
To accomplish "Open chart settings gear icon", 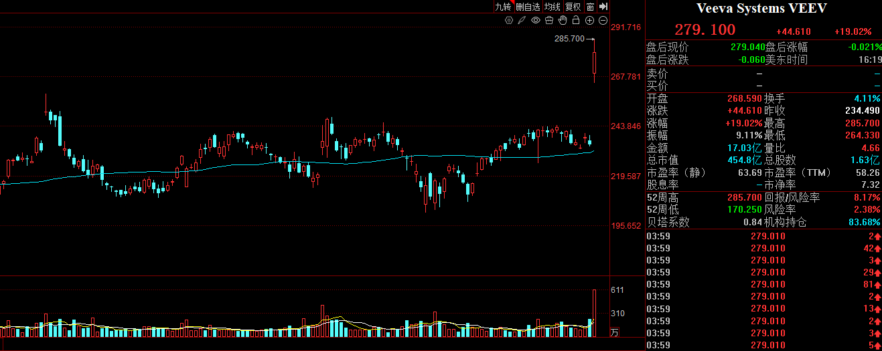I will click(x=509, y=21).
